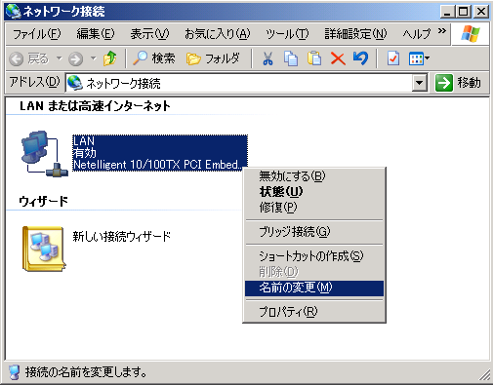Open the 詳細設定(N) menu
Image resolution: width=493 pixels, height=385 pixels.
pos(355,34)
